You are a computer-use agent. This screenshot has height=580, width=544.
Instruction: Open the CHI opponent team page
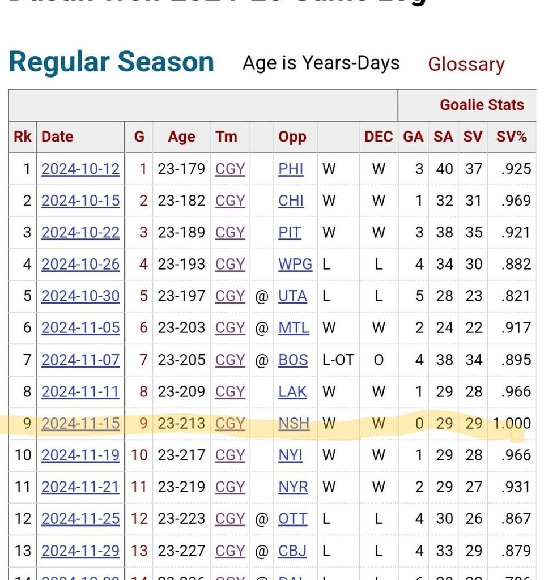tap(291, 201)
